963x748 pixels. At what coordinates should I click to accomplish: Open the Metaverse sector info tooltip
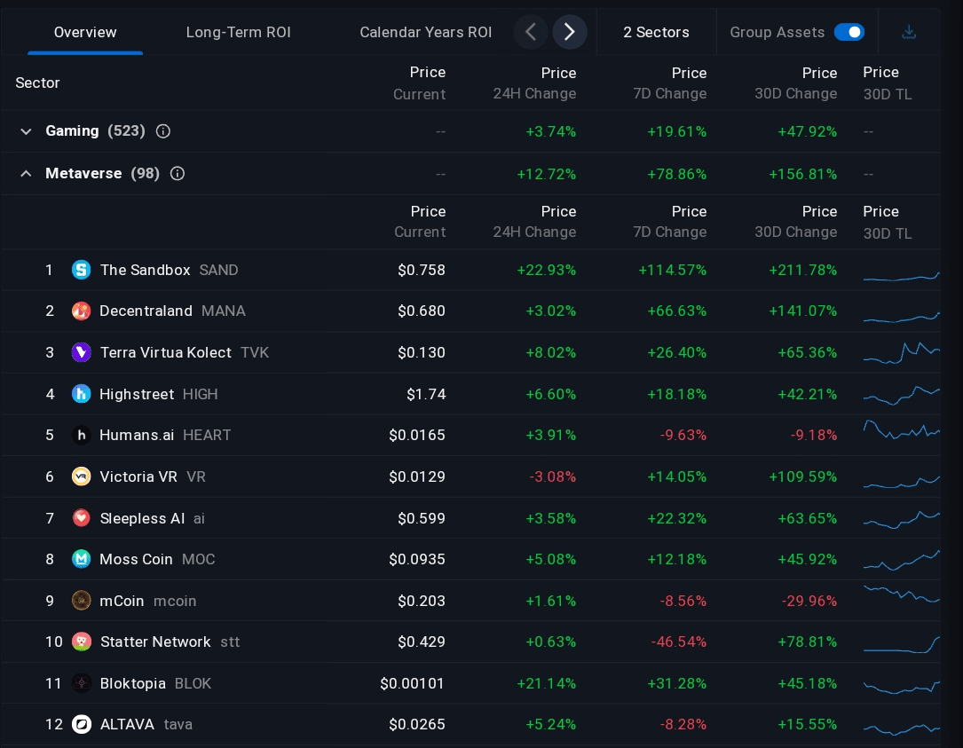(178, 173)
